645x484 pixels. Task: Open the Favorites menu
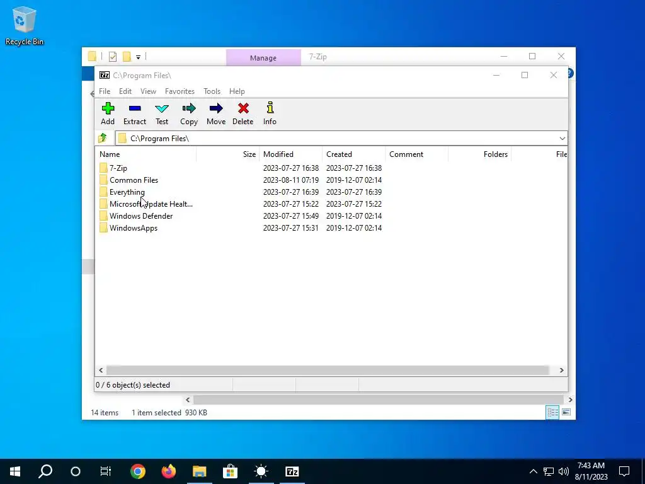(x=180, y=91)
